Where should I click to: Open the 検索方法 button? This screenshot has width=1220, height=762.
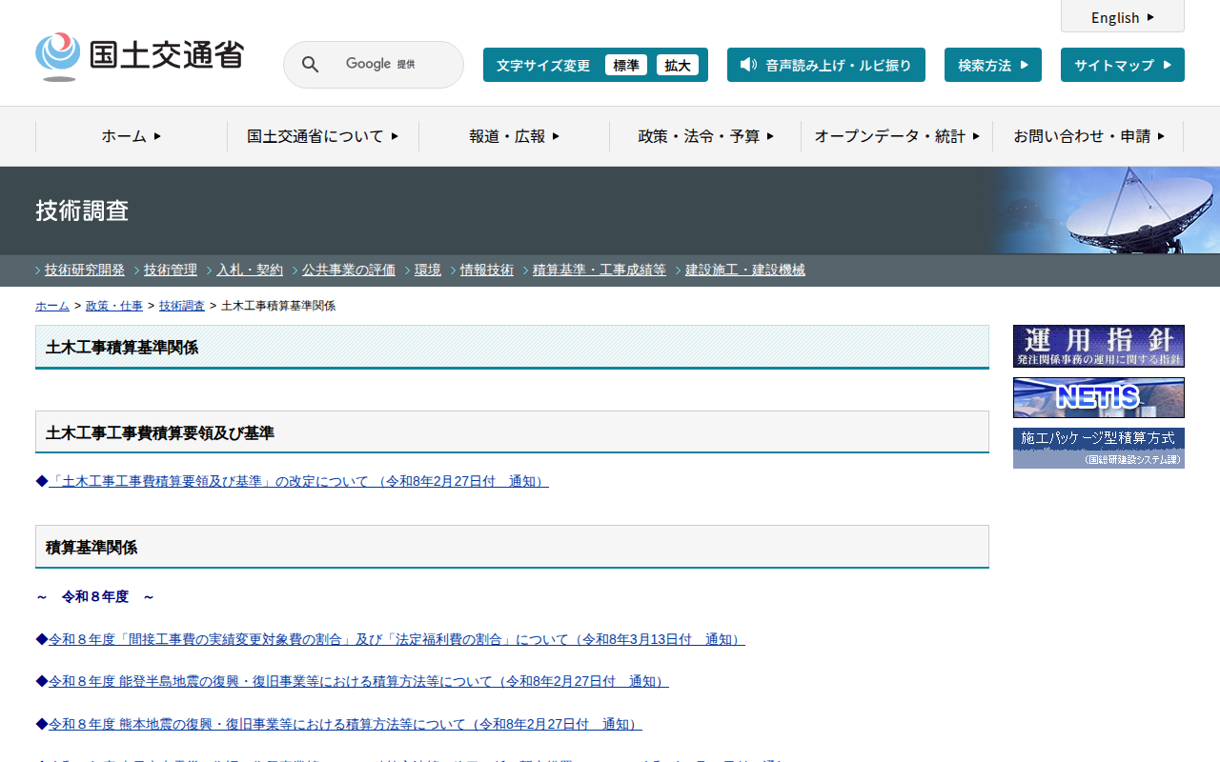pyautogui.click(x=992, y=65)
